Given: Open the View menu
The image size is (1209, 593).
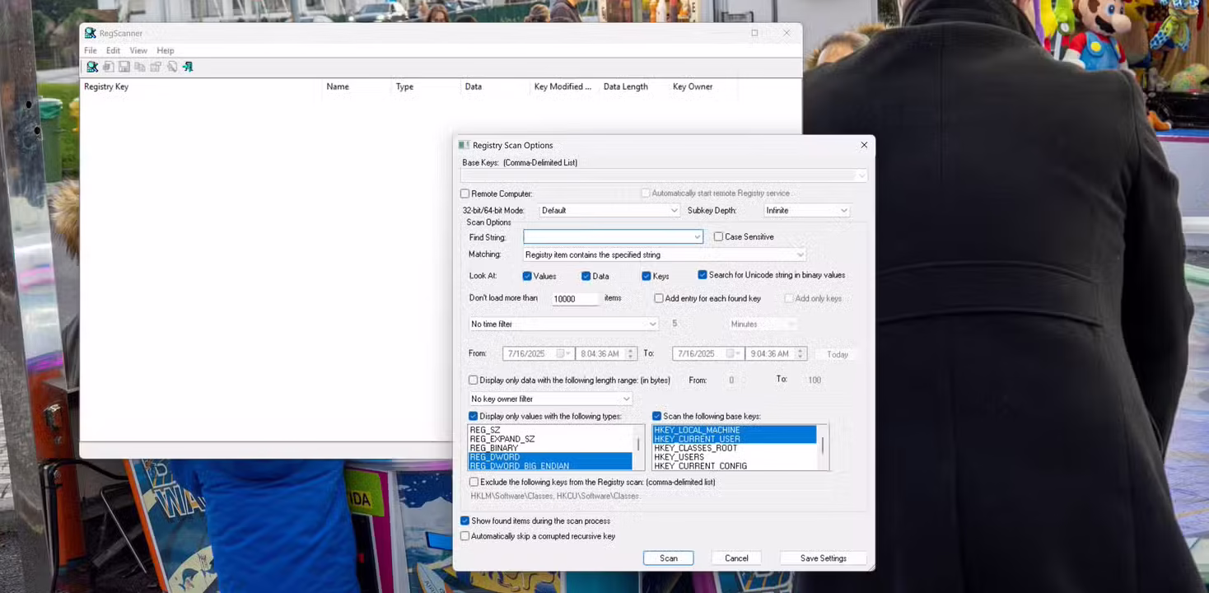Looking at the screenshot, I should tap(138, 50).
